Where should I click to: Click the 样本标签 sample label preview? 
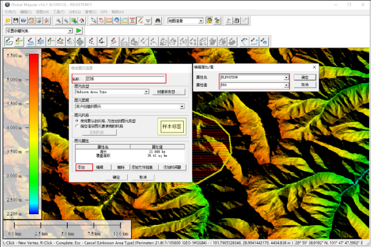coord(172,127)
